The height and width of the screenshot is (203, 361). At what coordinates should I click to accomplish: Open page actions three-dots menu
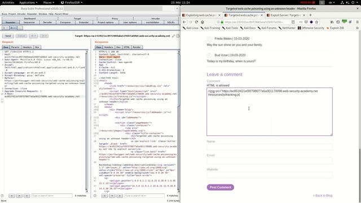[x=301, y=22]
